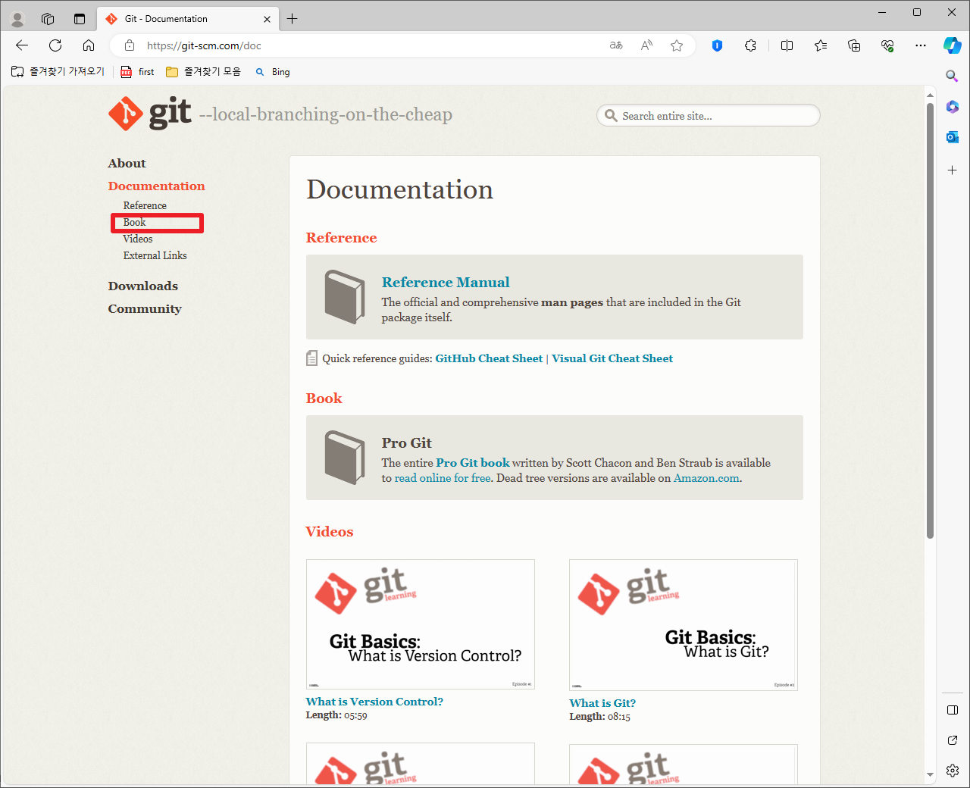
Task: Start Read aloud icon in address bar
Action: click(x=646, y=45)
